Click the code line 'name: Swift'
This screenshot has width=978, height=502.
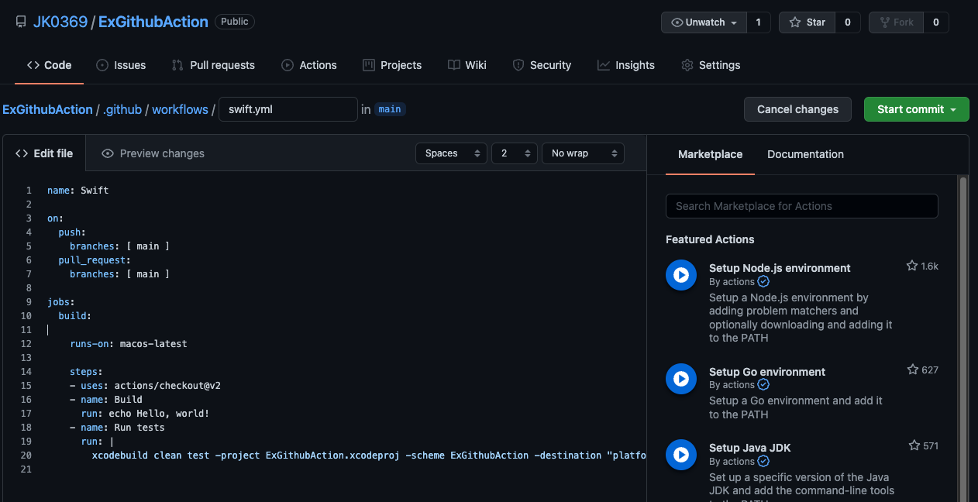tap(77, 190)
